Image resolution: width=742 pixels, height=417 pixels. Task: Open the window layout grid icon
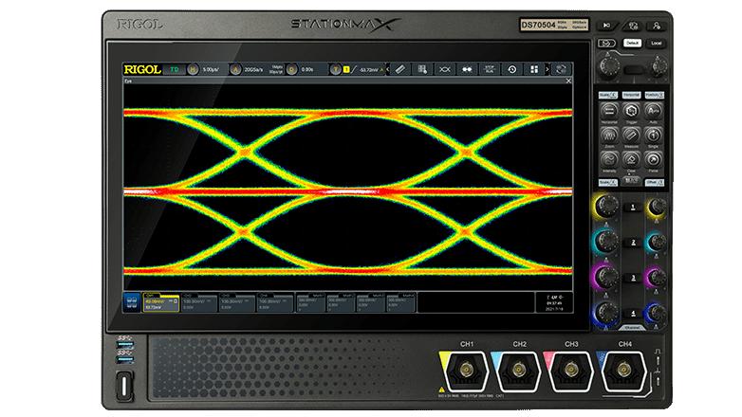pos(534,69)
